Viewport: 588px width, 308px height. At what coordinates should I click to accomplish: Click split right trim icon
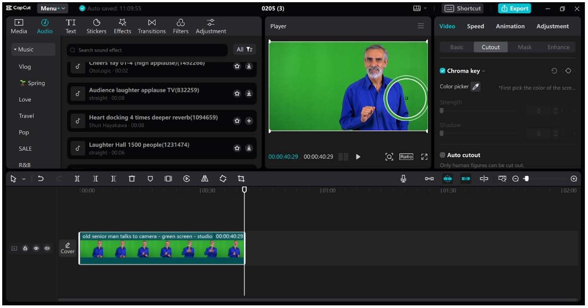tap(114, 179)
